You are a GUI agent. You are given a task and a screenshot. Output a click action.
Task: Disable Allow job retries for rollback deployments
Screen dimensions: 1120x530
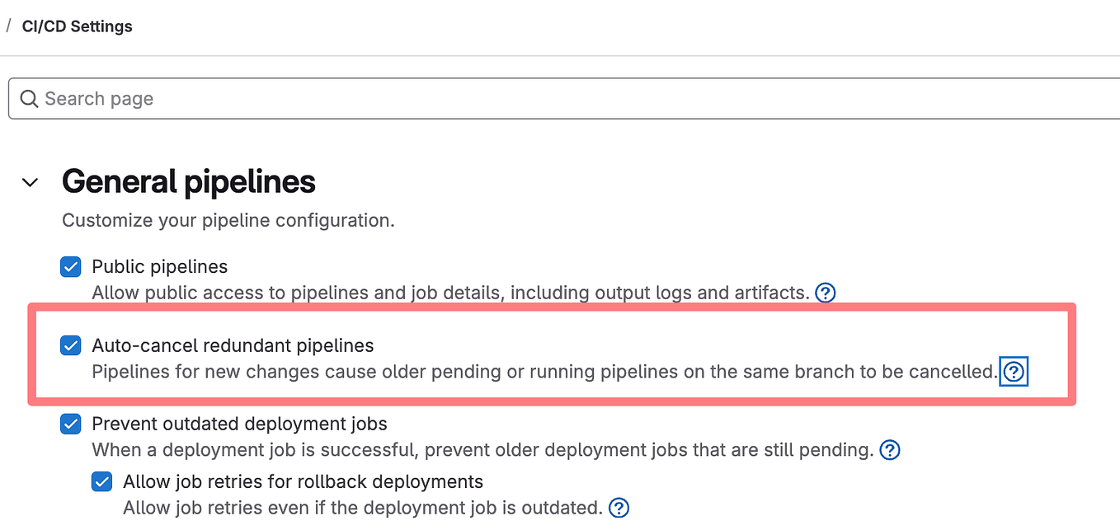tap(101, 481)
